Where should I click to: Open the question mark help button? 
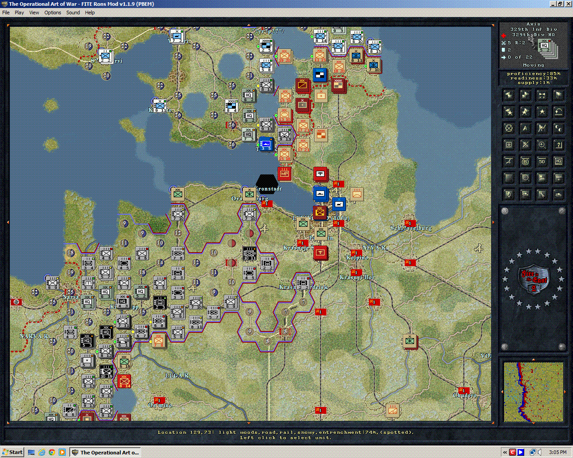558,145
